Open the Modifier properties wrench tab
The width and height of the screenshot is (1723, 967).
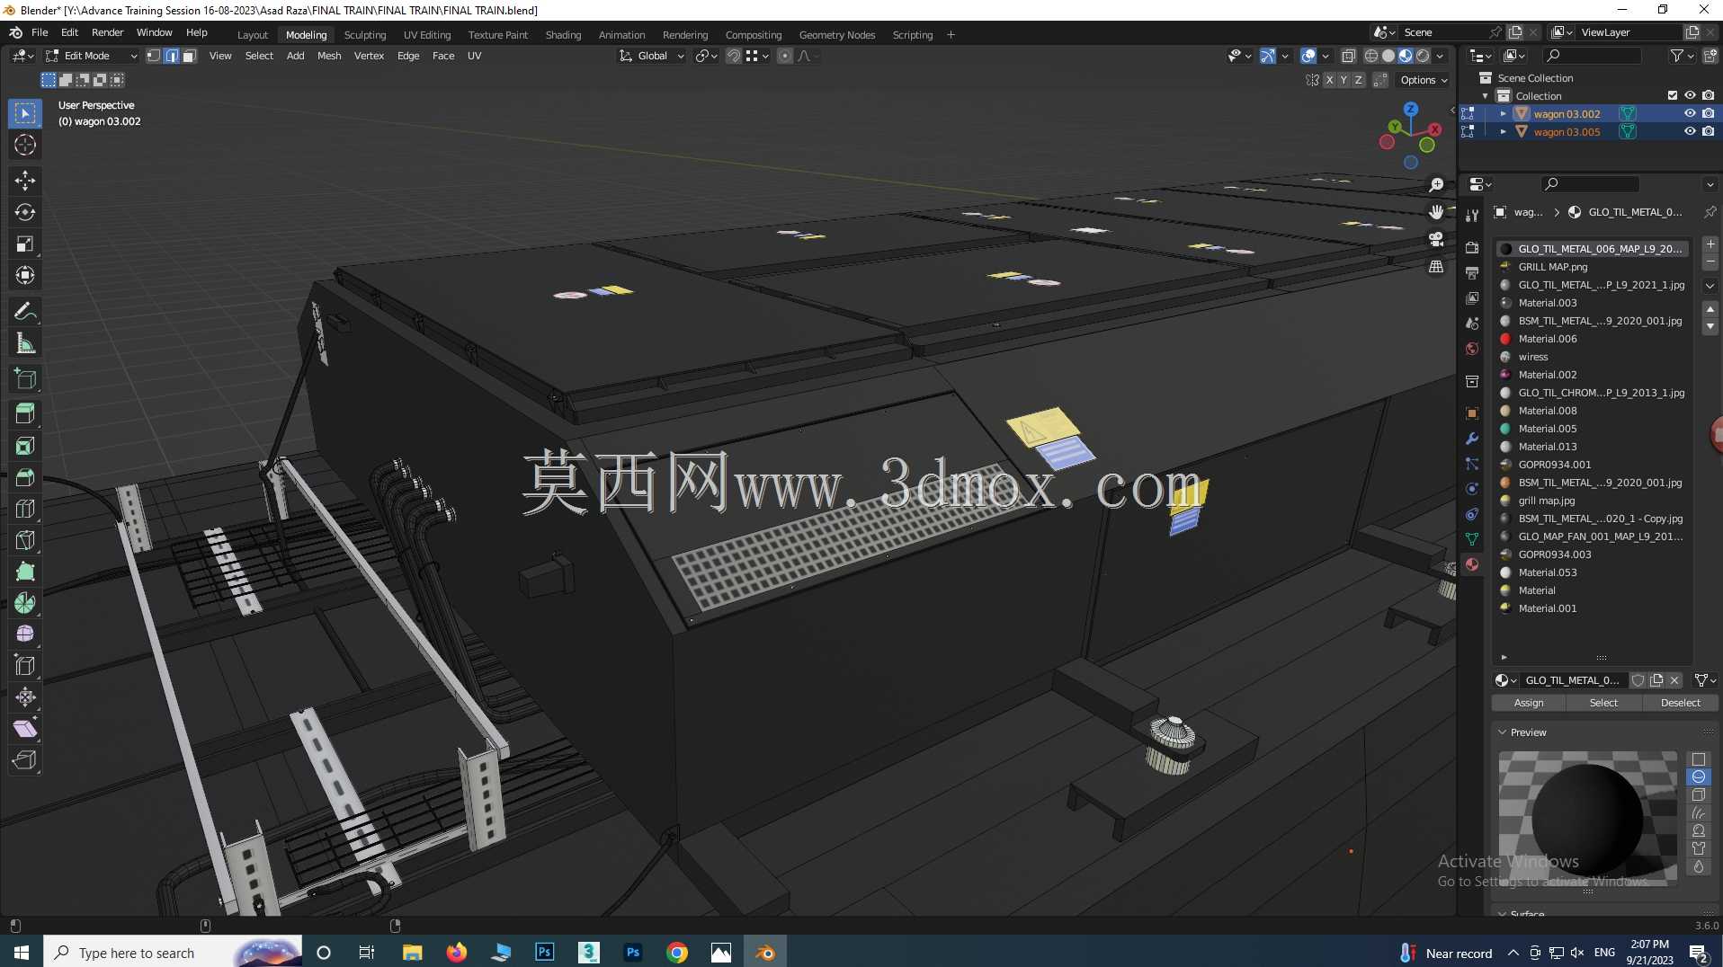point(1472,439)
